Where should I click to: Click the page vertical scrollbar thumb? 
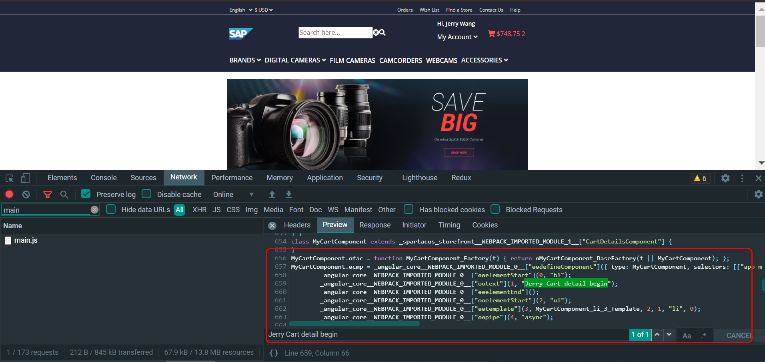760,31
